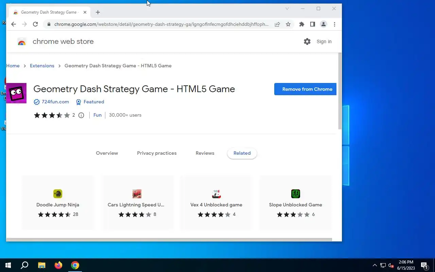Open Vex 4 Unblocked game title
The height and width of the screenshot is (272, 435).
click(216, 205)
